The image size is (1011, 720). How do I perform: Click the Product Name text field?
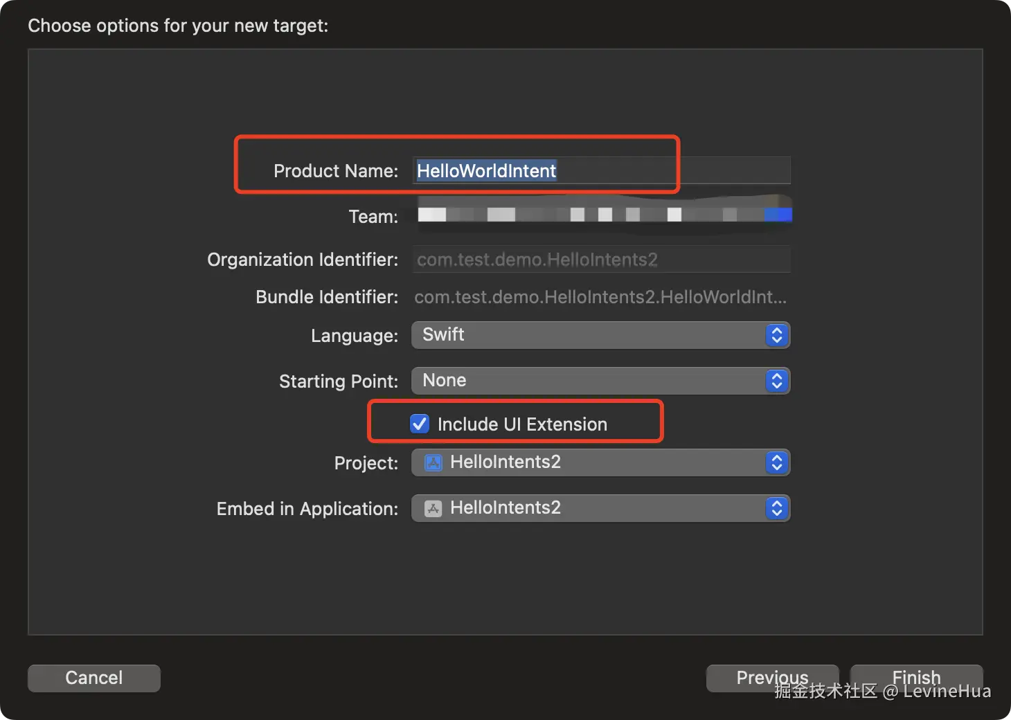coord(601,171)
